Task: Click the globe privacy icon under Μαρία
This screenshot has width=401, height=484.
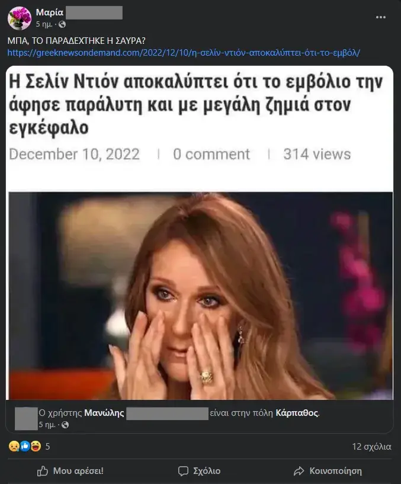Action: point(62,24)
